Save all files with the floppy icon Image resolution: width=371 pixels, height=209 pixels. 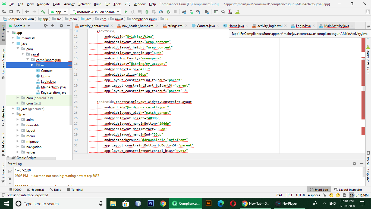11,12
